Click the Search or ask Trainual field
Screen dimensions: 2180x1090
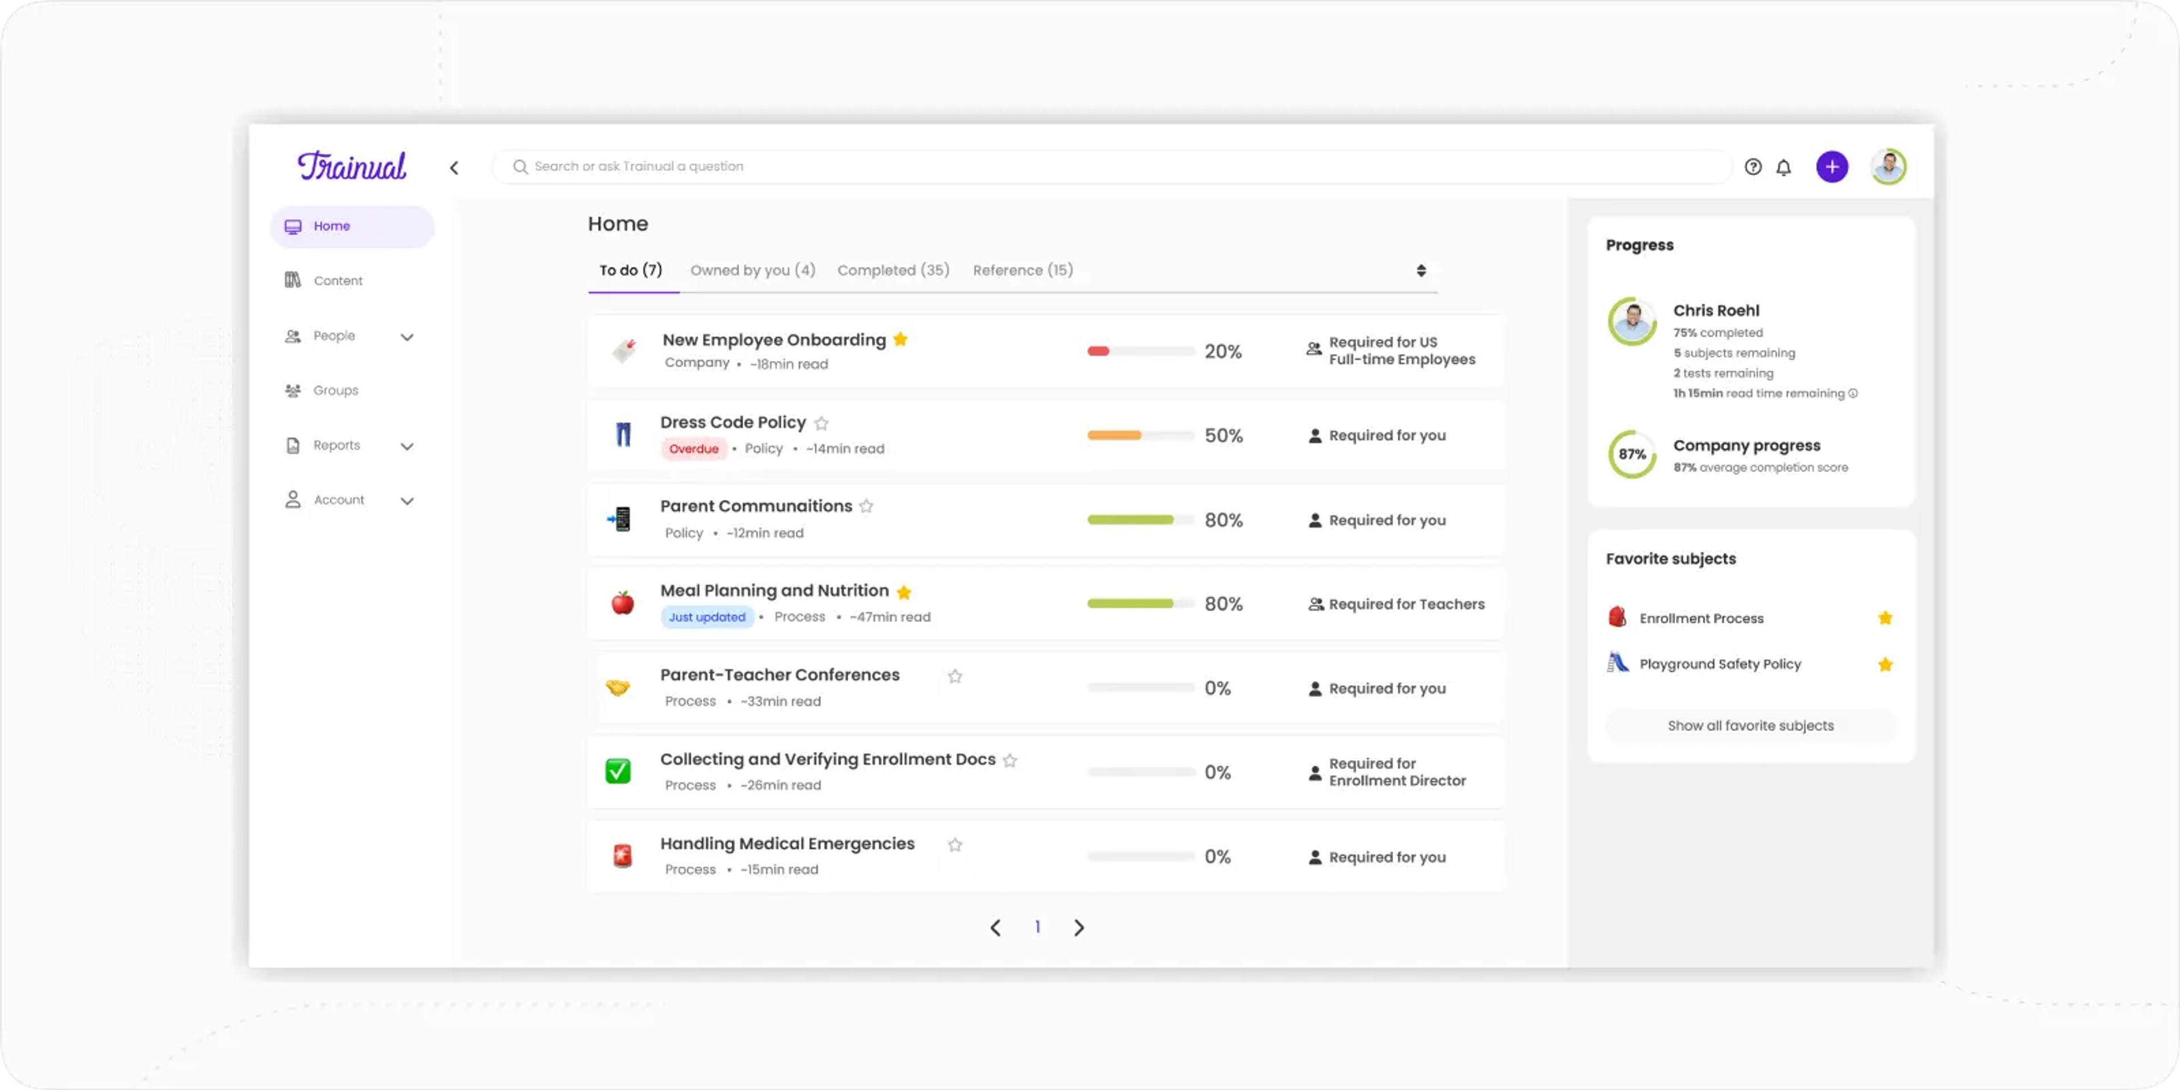pos(1112,167)
